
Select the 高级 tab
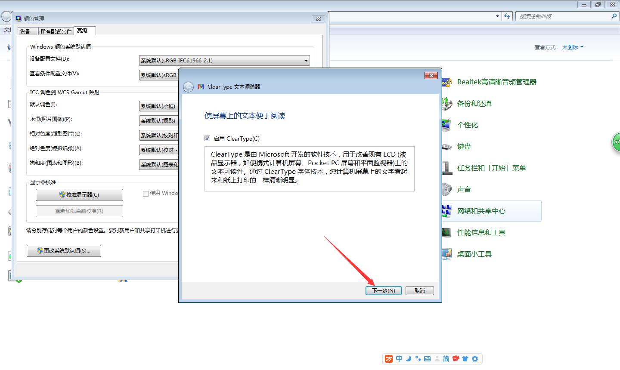[x=84, y=31]
